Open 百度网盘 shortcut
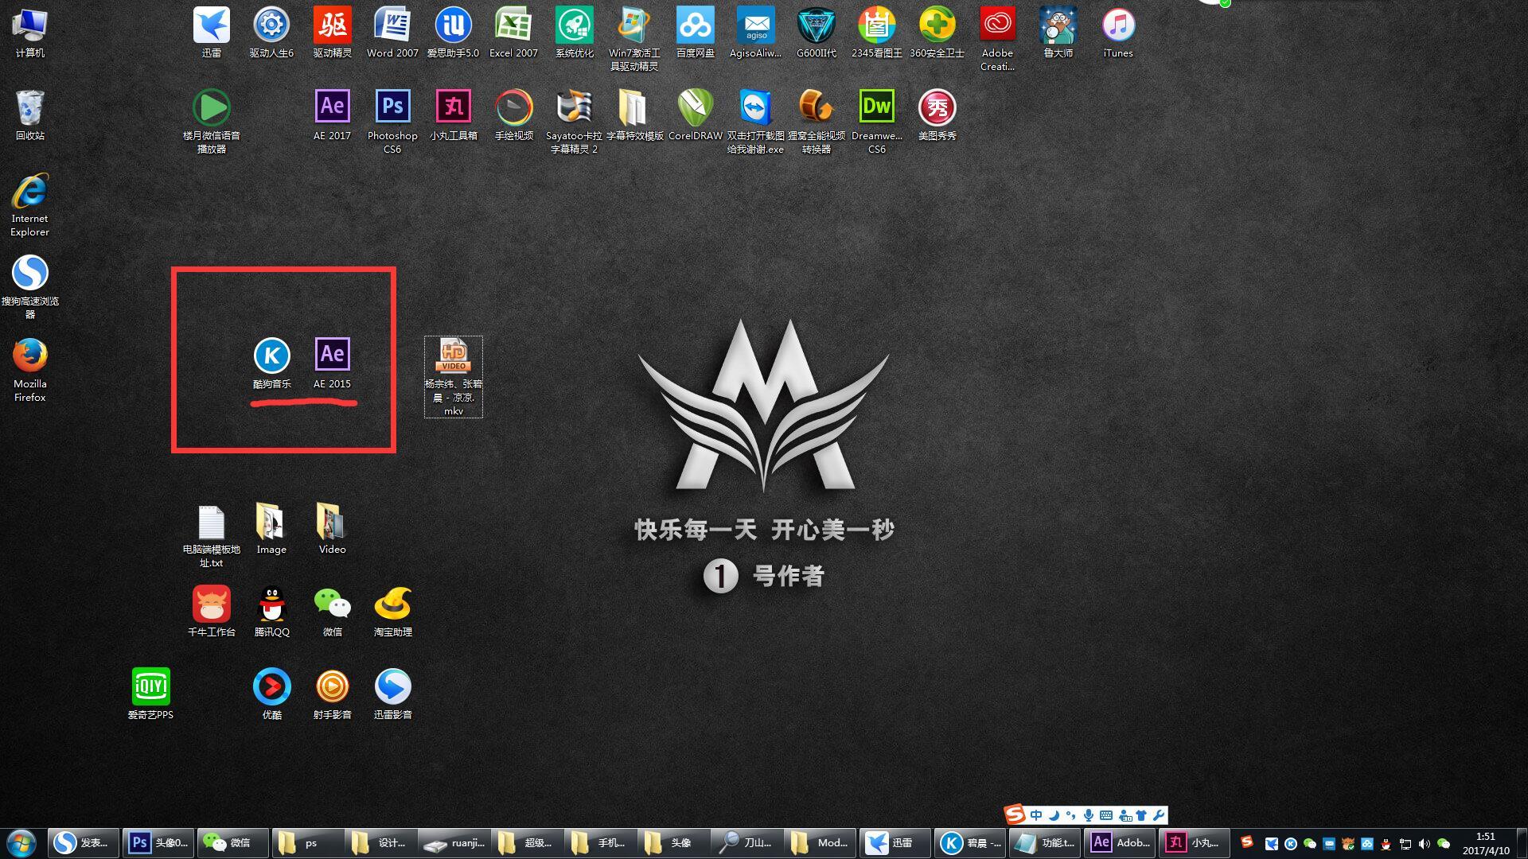Screen dimensions: 1528x859 (x=695, y=33)
